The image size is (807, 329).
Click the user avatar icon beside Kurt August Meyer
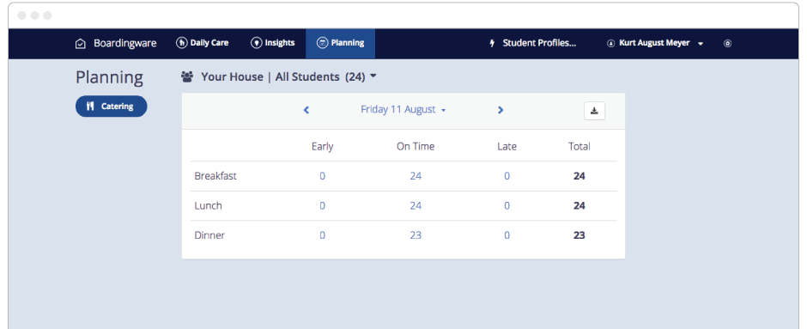611,44
